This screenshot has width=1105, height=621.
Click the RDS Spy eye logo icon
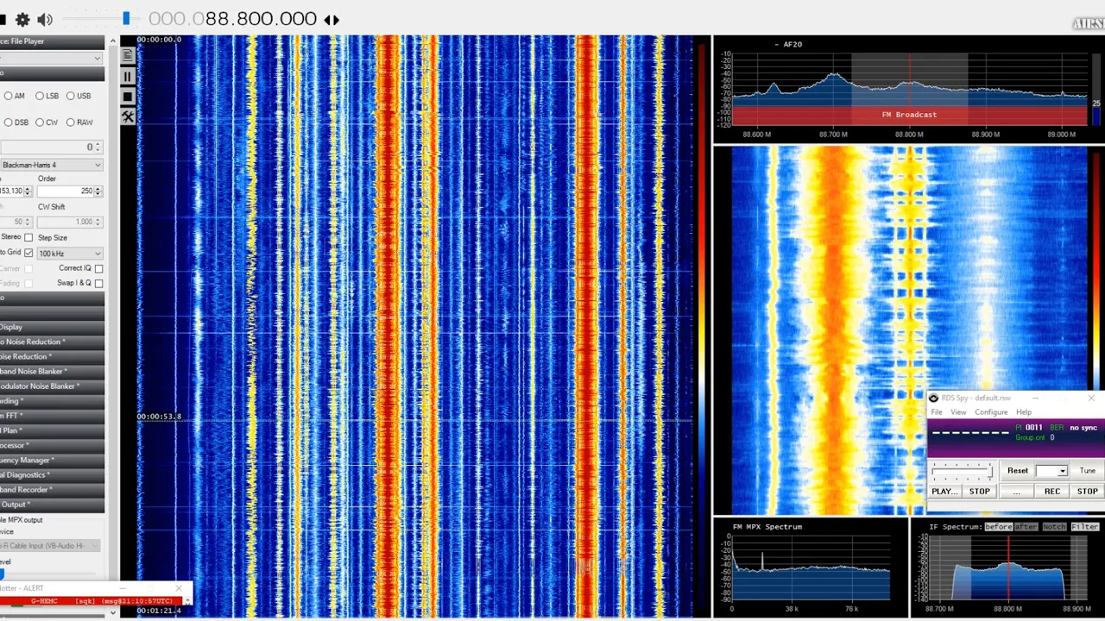click(x=933, y=398)
